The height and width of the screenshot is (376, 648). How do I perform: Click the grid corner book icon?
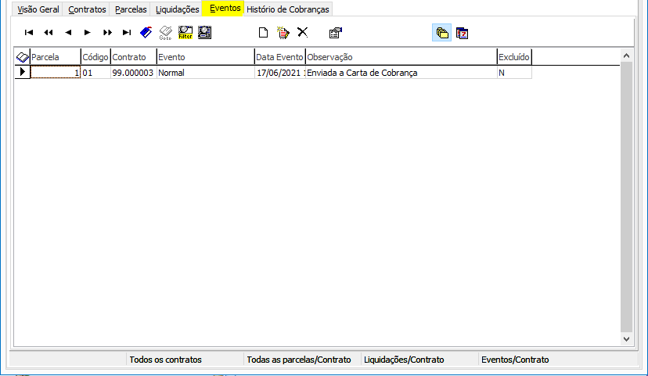(23, 57)
